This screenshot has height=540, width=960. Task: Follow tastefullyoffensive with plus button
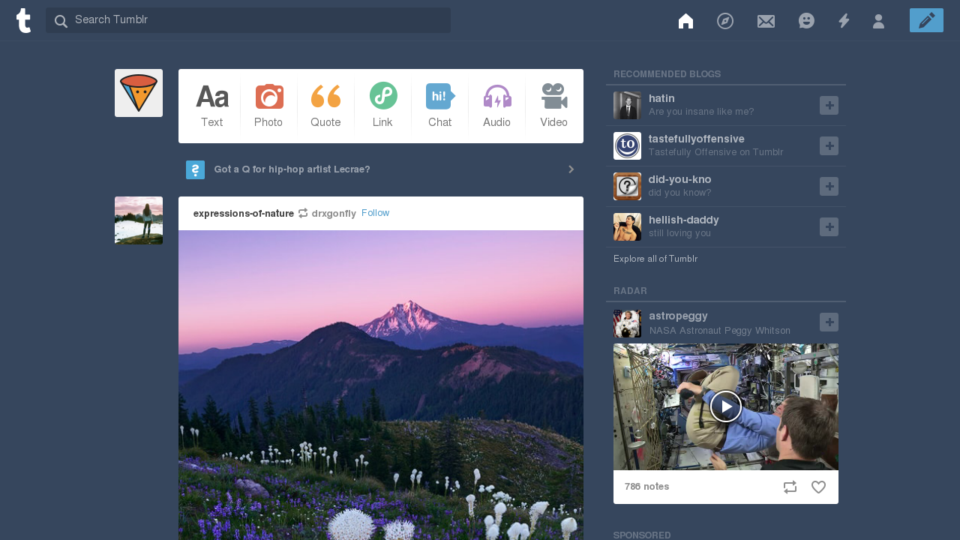(829, 146)
